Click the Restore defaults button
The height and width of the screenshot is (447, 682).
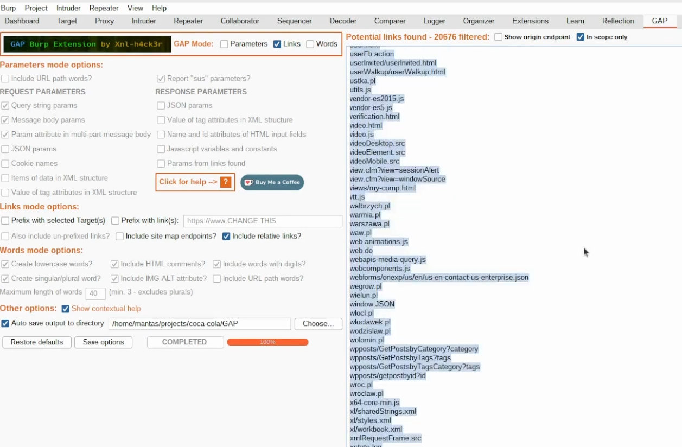point(36,342)
